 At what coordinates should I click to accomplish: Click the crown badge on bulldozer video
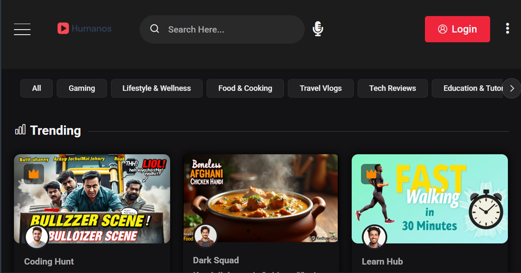click(x=34, y=174)
